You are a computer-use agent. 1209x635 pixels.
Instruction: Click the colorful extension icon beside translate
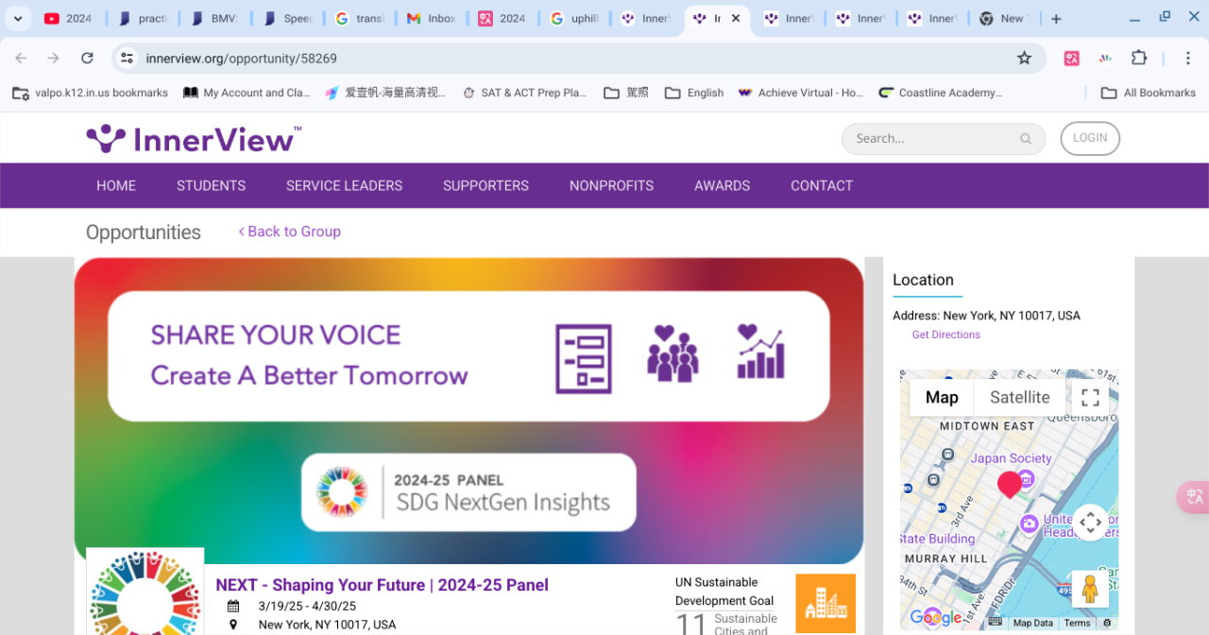1105,58
